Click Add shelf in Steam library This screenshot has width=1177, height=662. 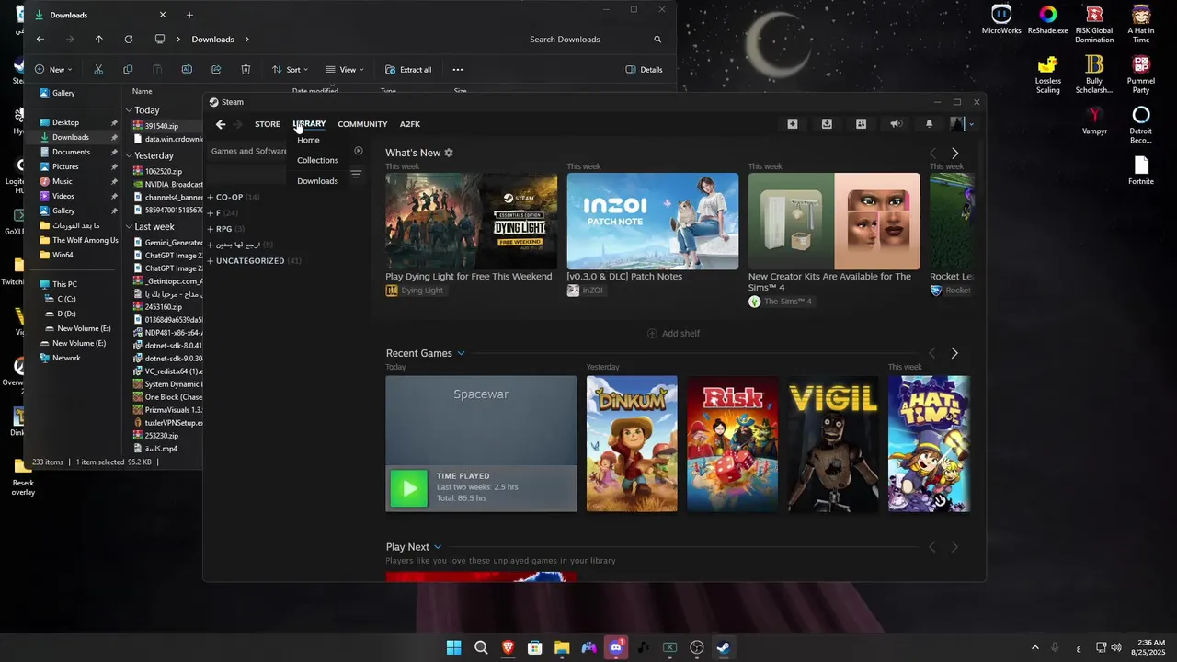(x=673, y=333)
